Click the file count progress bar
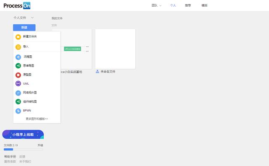The image size is (269, 166). click(x=24, y=149)
